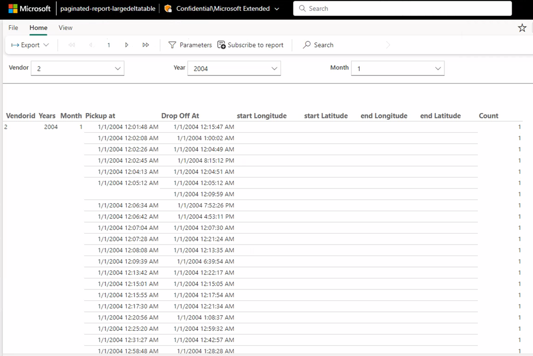
Task: Go to the next page arrow
Action: (x=126, y=45)
